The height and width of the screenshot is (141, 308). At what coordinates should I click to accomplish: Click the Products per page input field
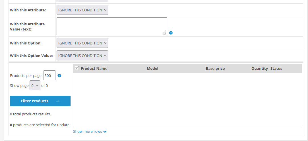point(49,76)
